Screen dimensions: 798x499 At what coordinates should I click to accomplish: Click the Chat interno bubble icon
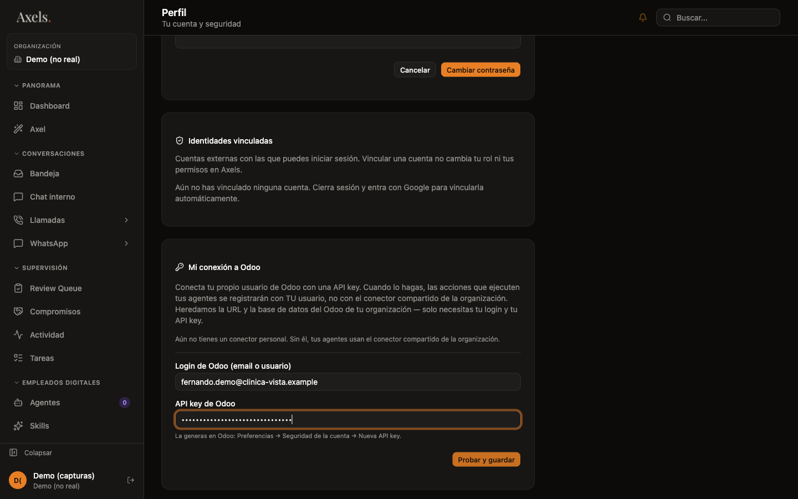click(x=18, y=197)
